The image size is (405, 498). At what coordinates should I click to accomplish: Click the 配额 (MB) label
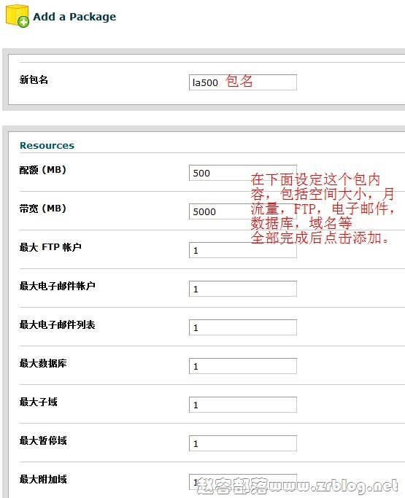[43, 170]
